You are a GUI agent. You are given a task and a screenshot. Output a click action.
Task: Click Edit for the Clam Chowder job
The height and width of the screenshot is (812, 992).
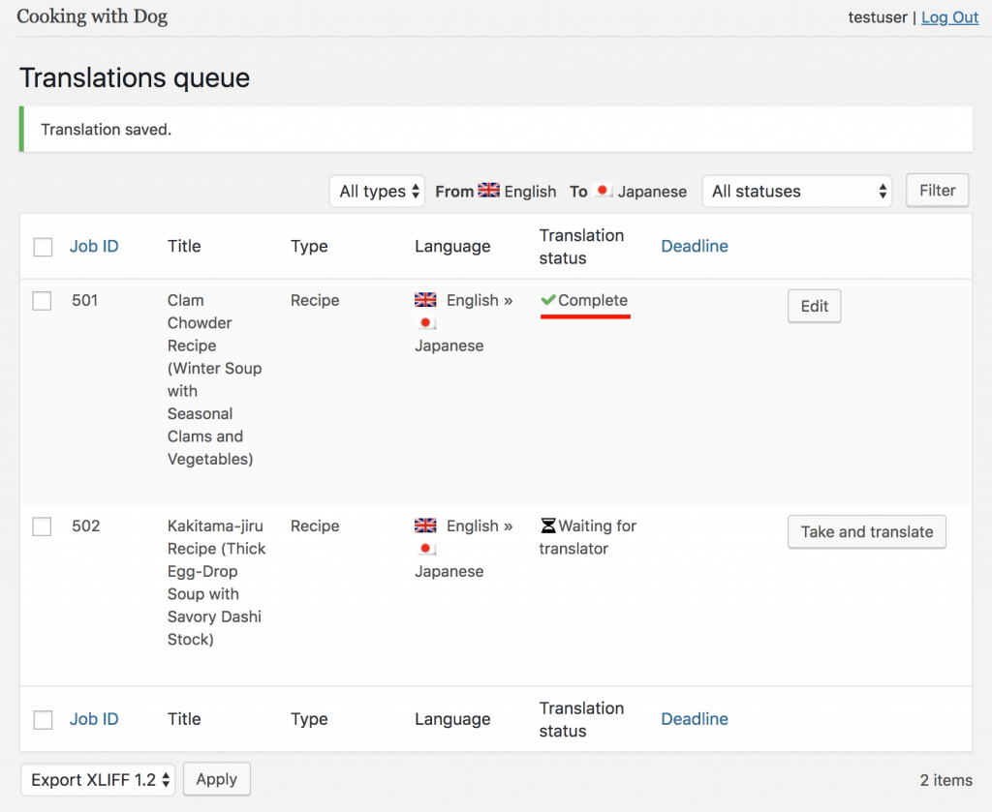point(814,307)
